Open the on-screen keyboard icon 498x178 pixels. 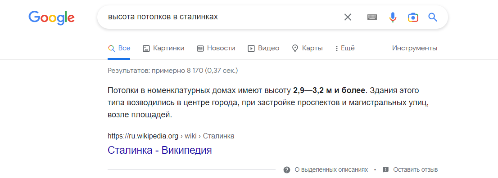[372, 17]
